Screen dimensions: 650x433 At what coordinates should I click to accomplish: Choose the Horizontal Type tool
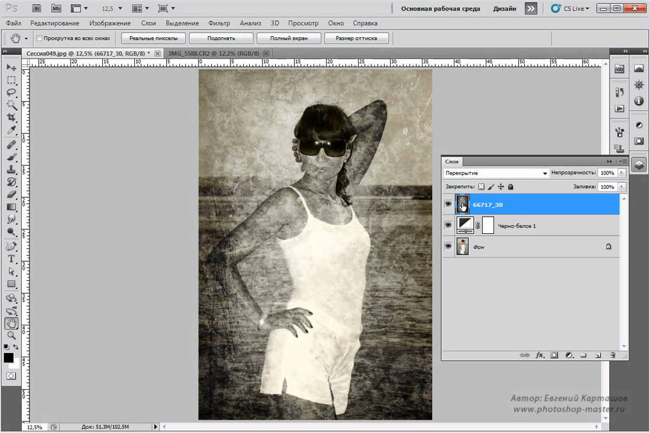11,259
